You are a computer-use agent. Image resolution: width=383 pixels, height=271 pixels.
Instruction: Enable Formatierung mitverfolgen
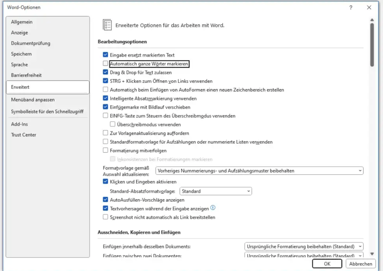(x=105, y=150)
